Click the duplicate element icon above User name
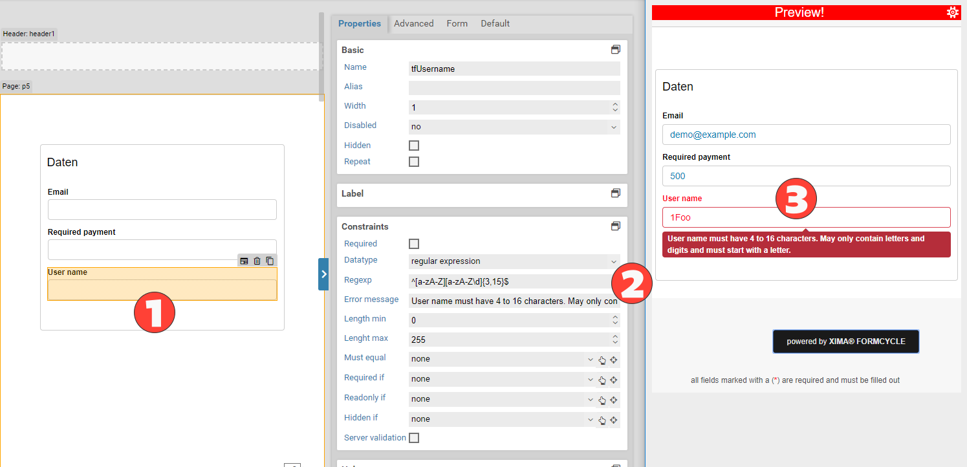Viewport: 967px width, 467px height. [270, 261]
